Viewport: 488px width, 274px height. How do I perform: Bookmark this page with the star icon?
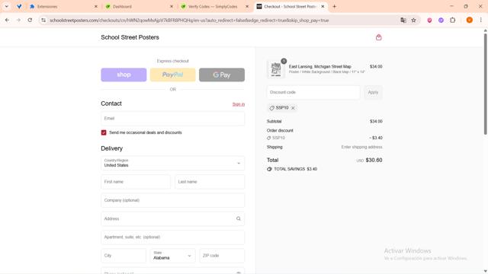tap(413, 21)
